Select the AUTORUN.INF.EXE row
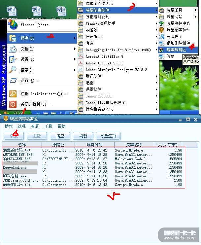The image size is (201, 245). (92, 155)
